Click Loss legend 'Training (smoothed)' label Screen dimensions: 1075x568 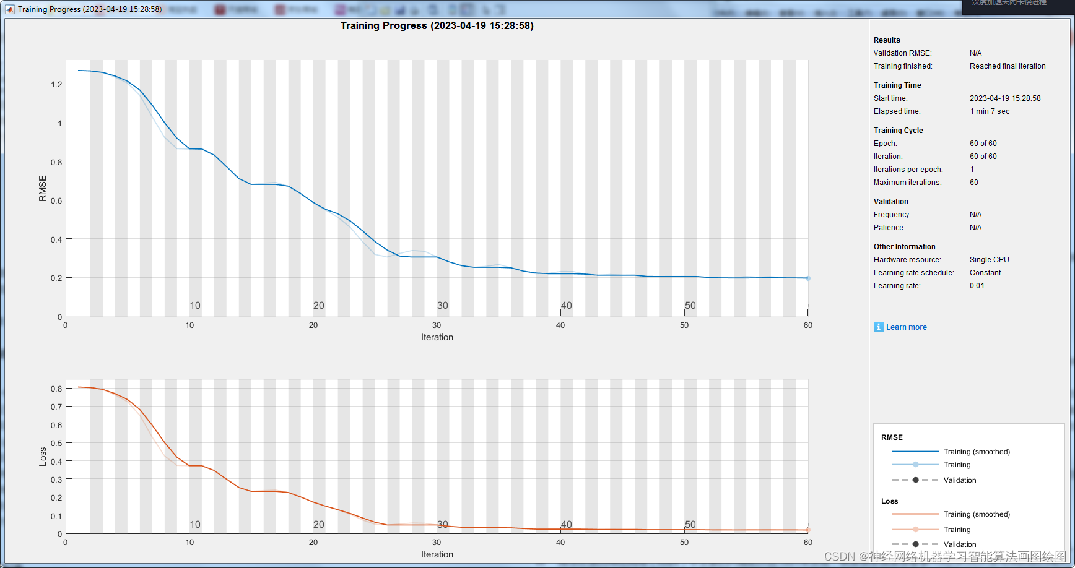point(977,514)
